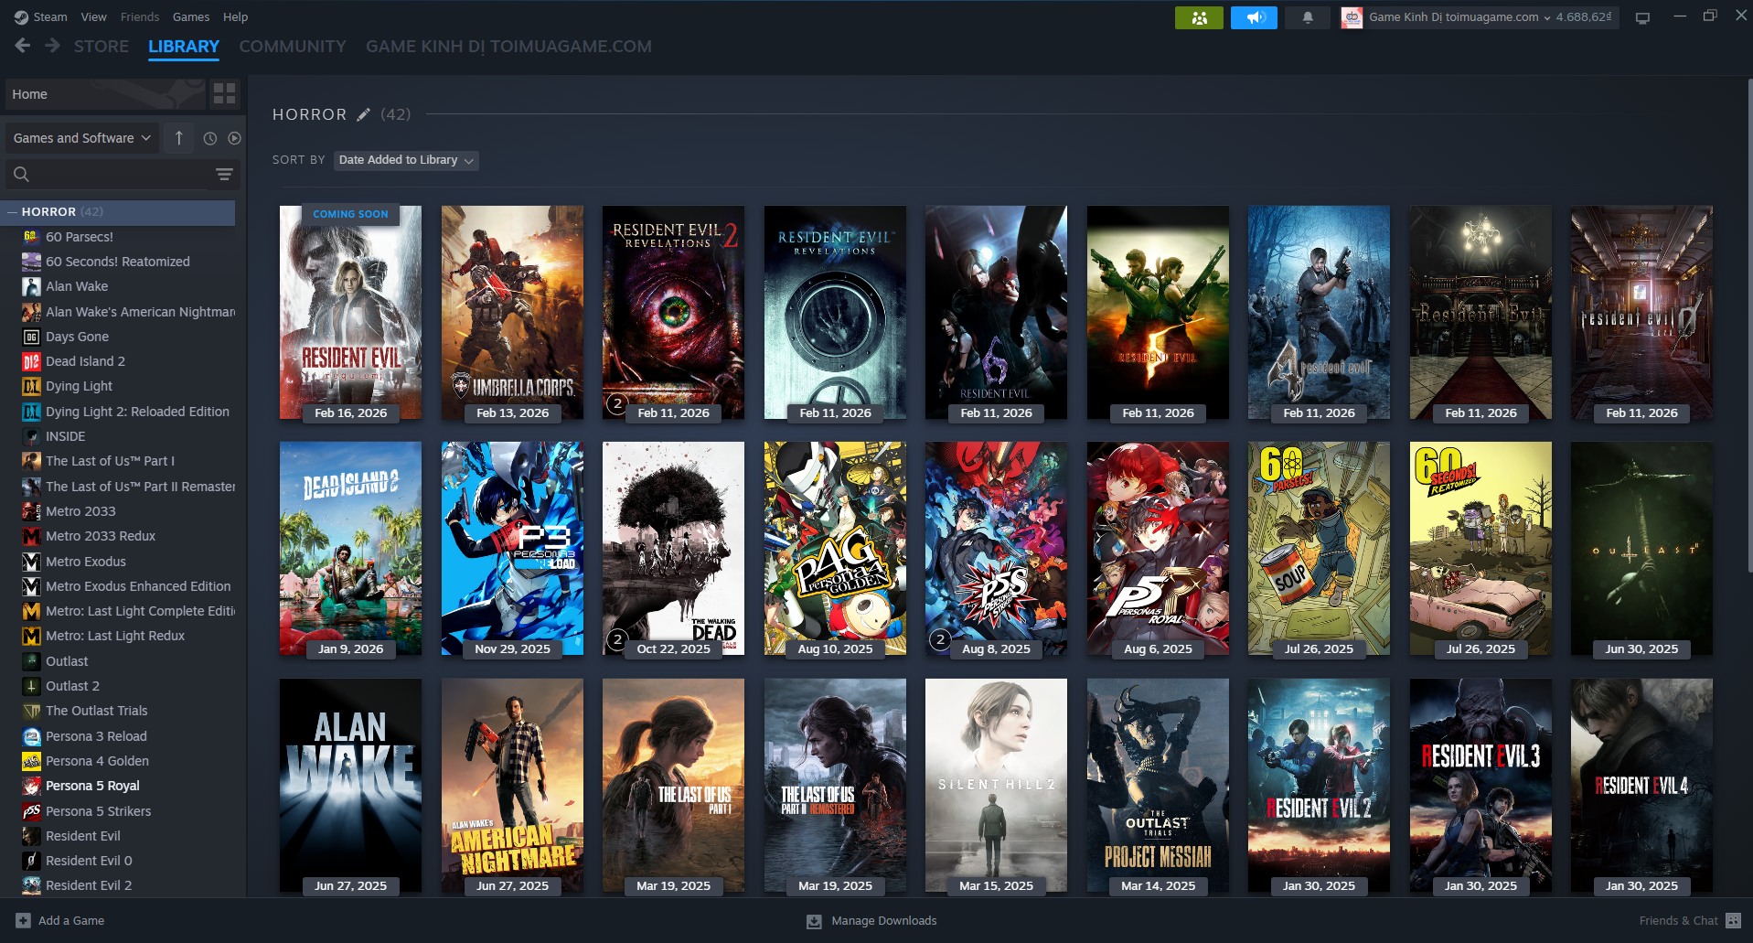Toggle sort order arrow in sidebar

pos(179,138)
